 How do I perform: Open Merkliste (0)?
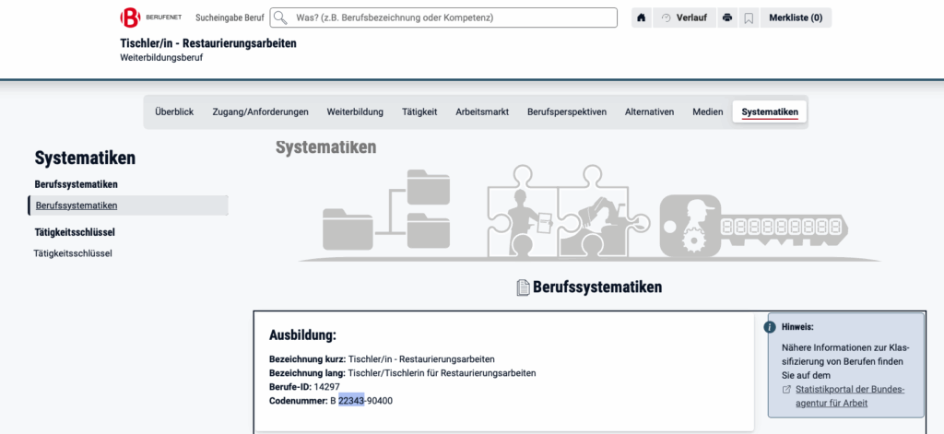pos(796,18)
